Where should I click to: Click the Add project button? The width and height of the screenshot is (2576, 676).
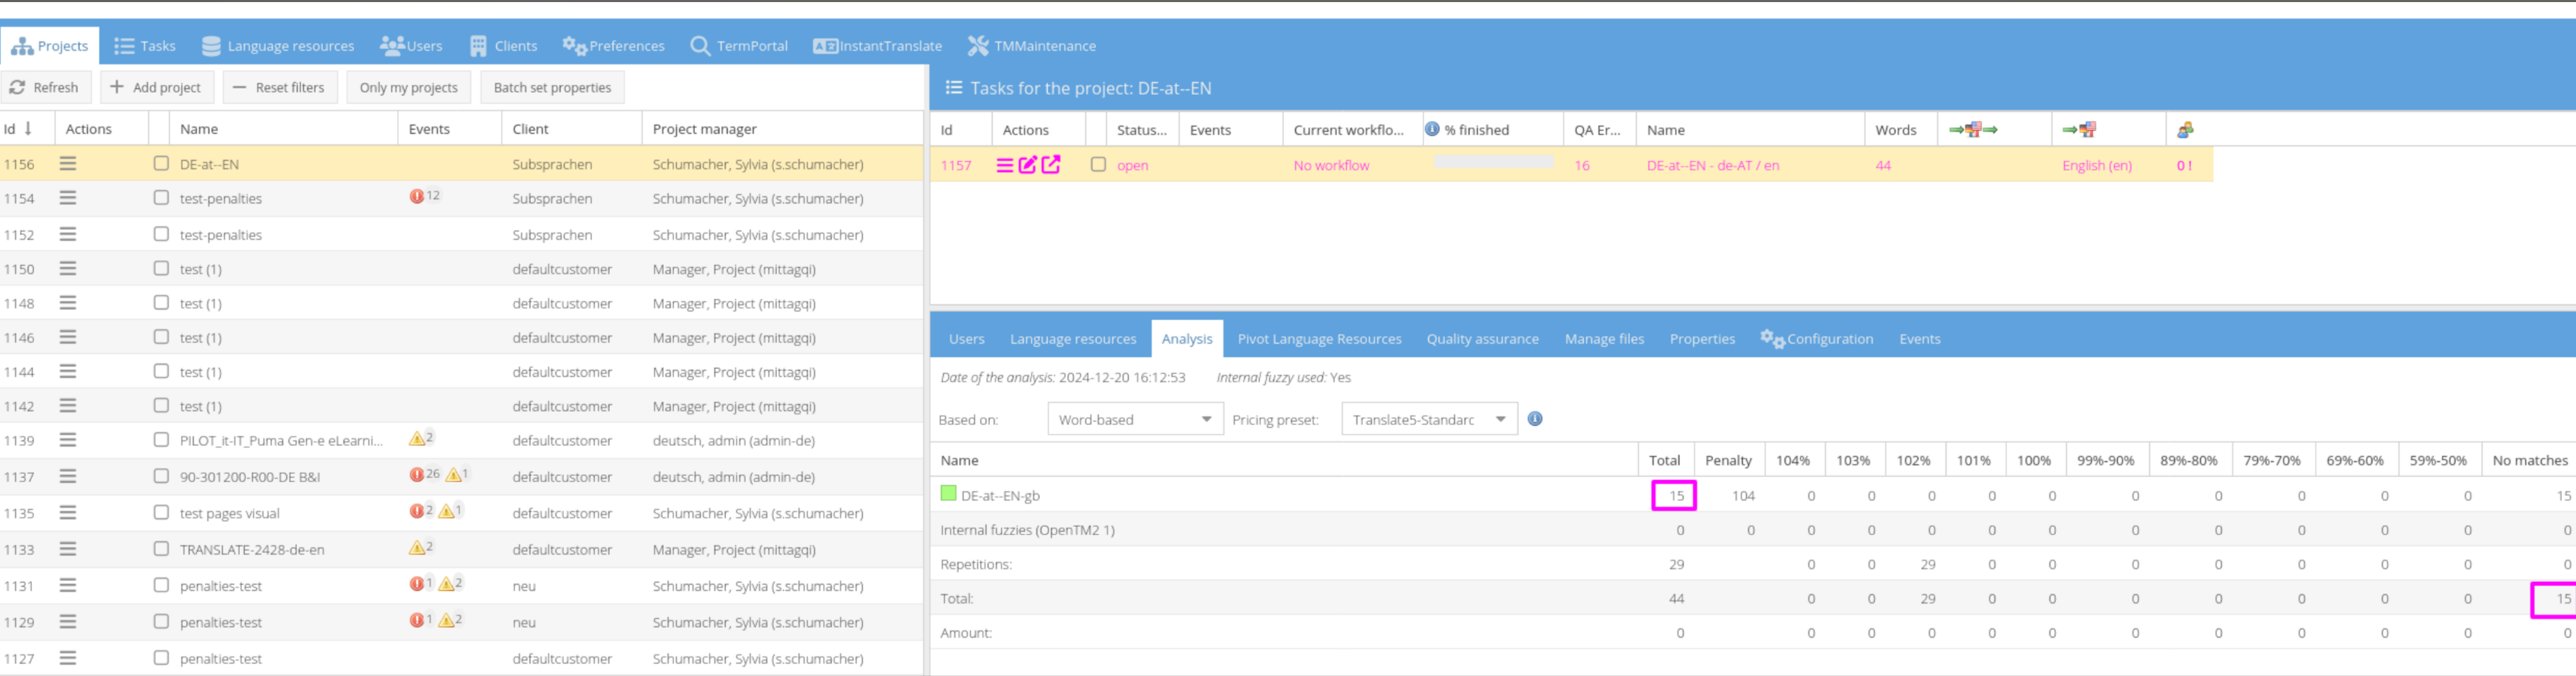155,87
